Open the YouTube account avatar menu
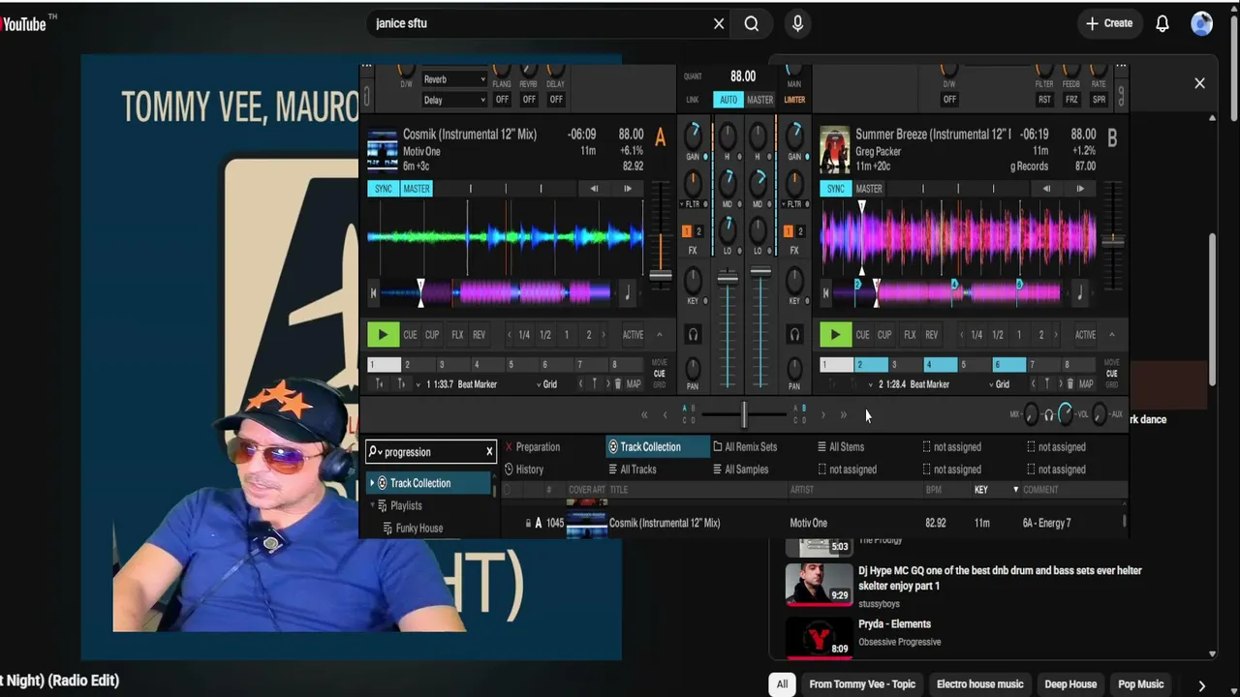 pos(1202,24)
